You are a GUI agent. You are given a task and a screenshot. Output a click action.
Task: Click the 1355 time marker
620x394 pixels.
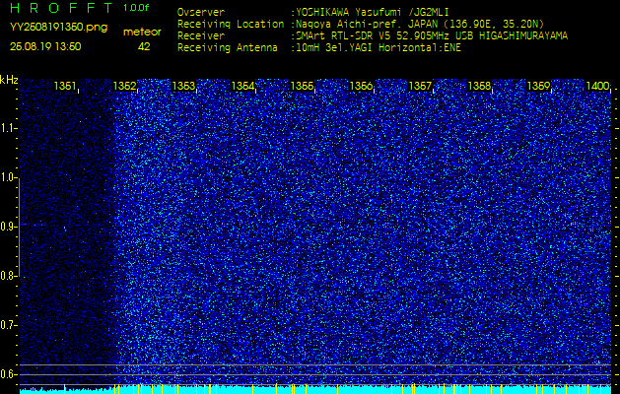[302, 86]
